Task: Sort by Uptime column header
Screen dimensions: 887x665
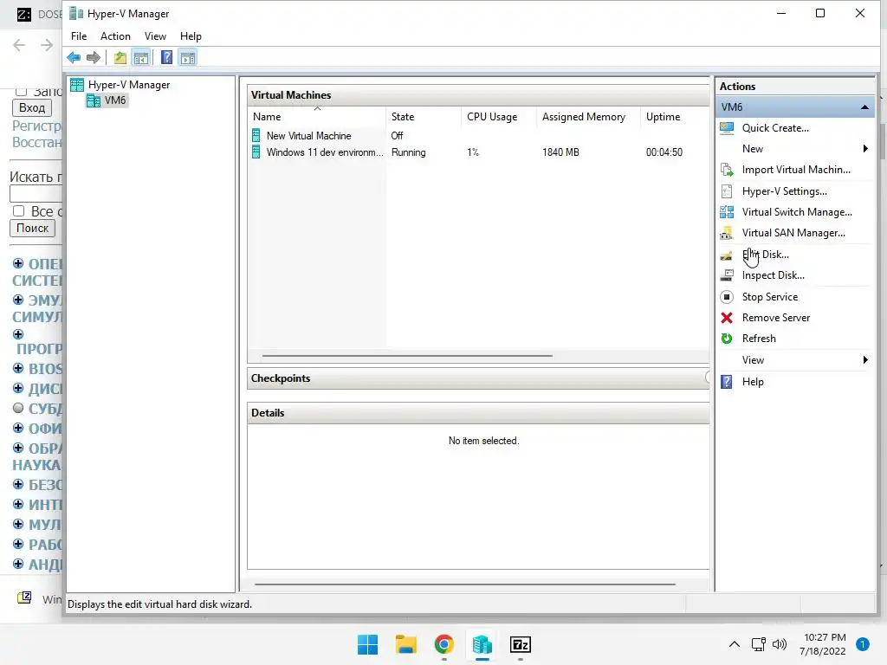Action: click(676, 117)
